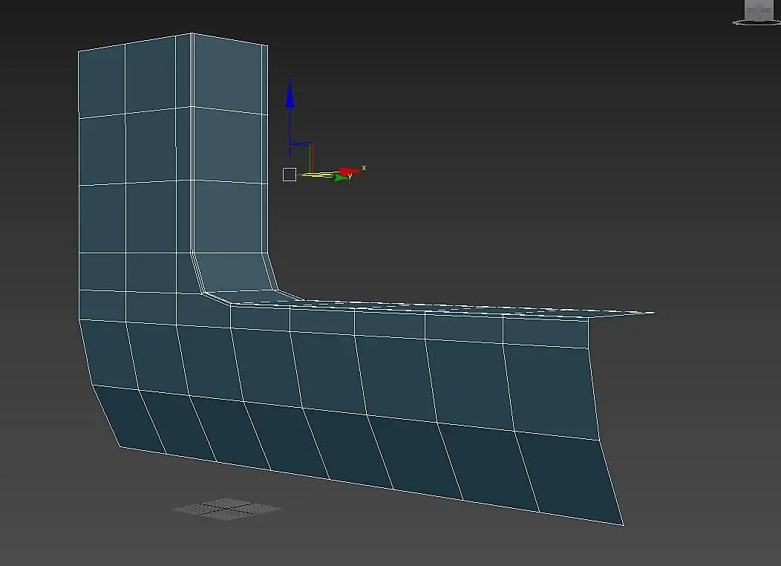Click the bottom-left polygon of the curved skirt
This screenshot has height=566, width=781.
129,418
